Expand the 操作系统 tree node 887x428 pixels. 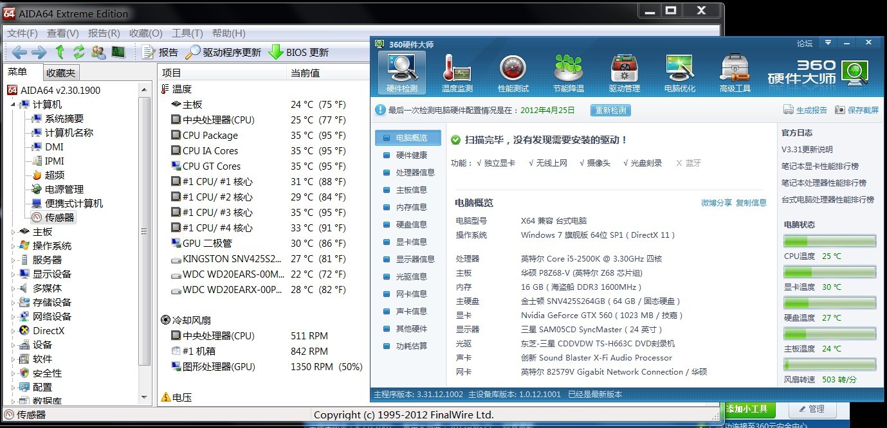[14, 246]
